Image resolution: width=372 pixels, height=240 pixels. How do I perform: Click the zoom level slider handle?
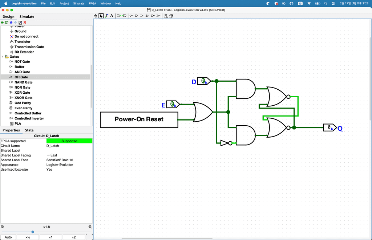click(x=33, y=232)
